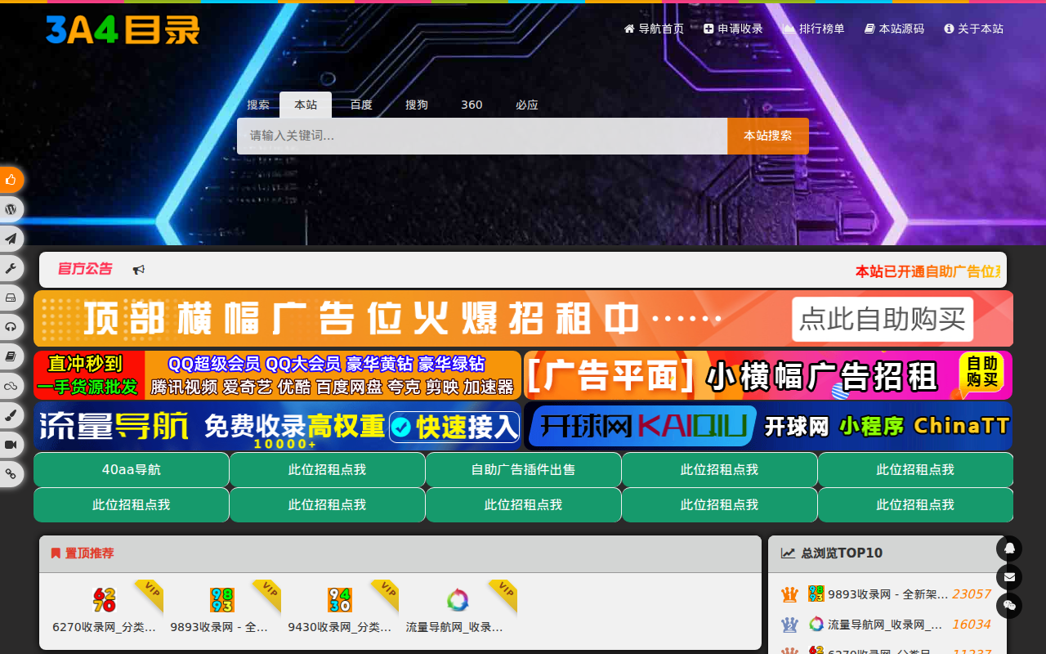This screenshot has width=1046, height=654.
Task: Select the 必应 search engine tab
Action: point(527,105)
